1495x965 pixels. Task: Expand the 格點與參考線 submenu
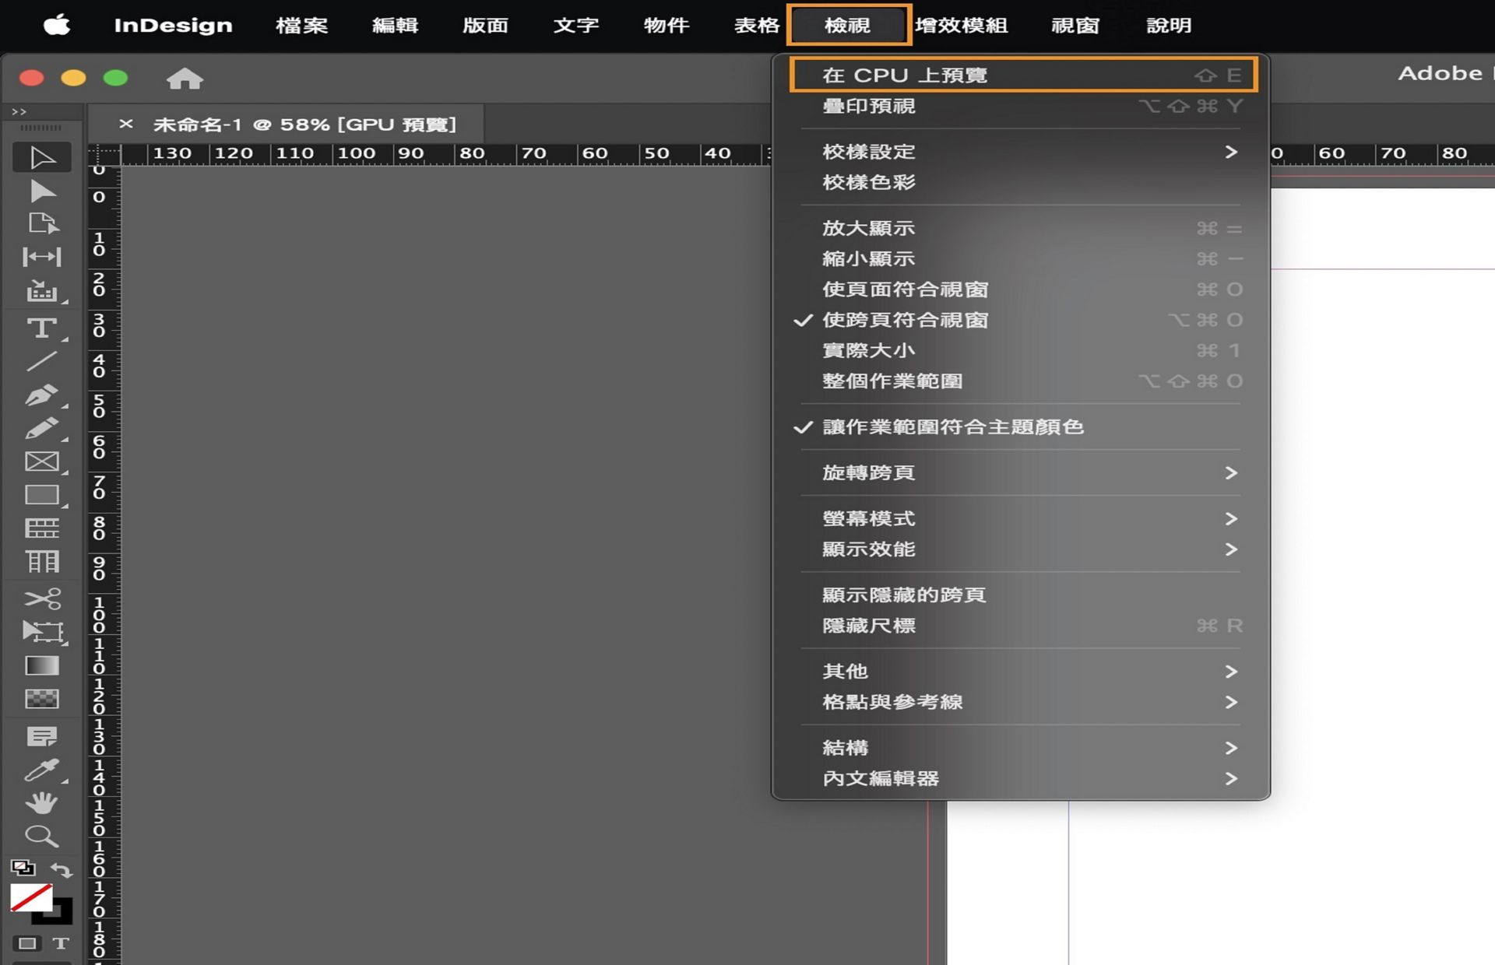[x=893, y=701]
